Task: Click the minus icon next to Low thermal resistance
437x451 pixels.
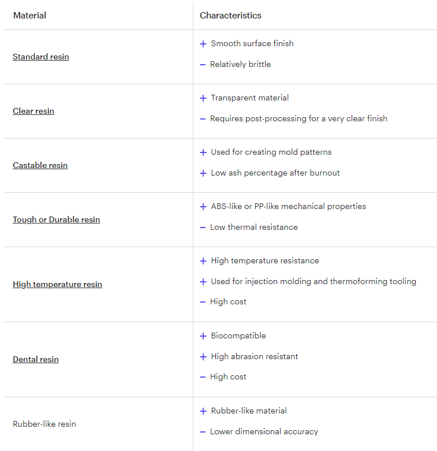Action: [203, 228]
